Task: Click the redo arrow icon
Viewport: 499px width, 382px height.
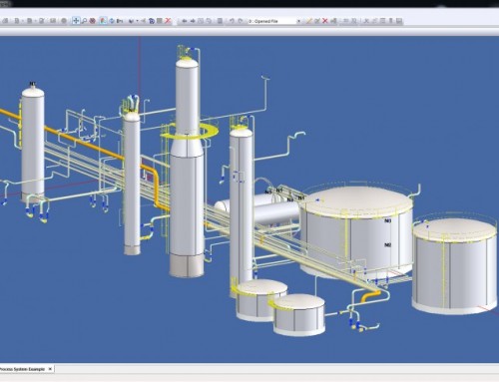Action: click(241, 21)
